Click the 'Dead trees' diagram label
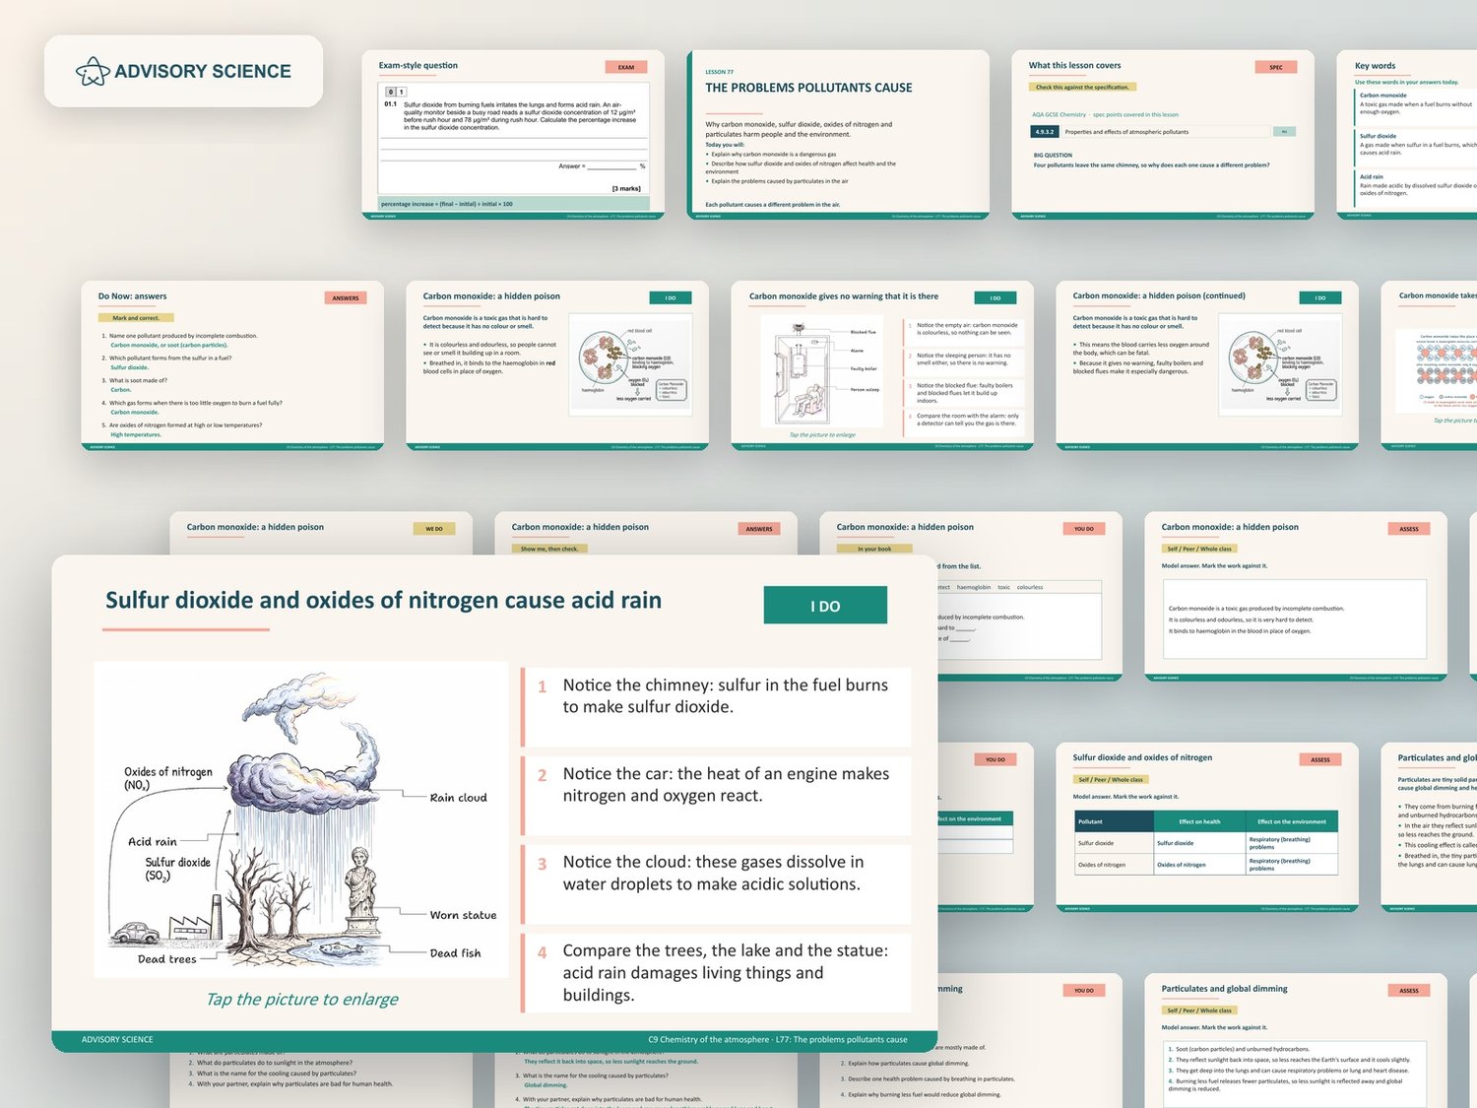1477x1108 pixels. click(x=167, y=959)
